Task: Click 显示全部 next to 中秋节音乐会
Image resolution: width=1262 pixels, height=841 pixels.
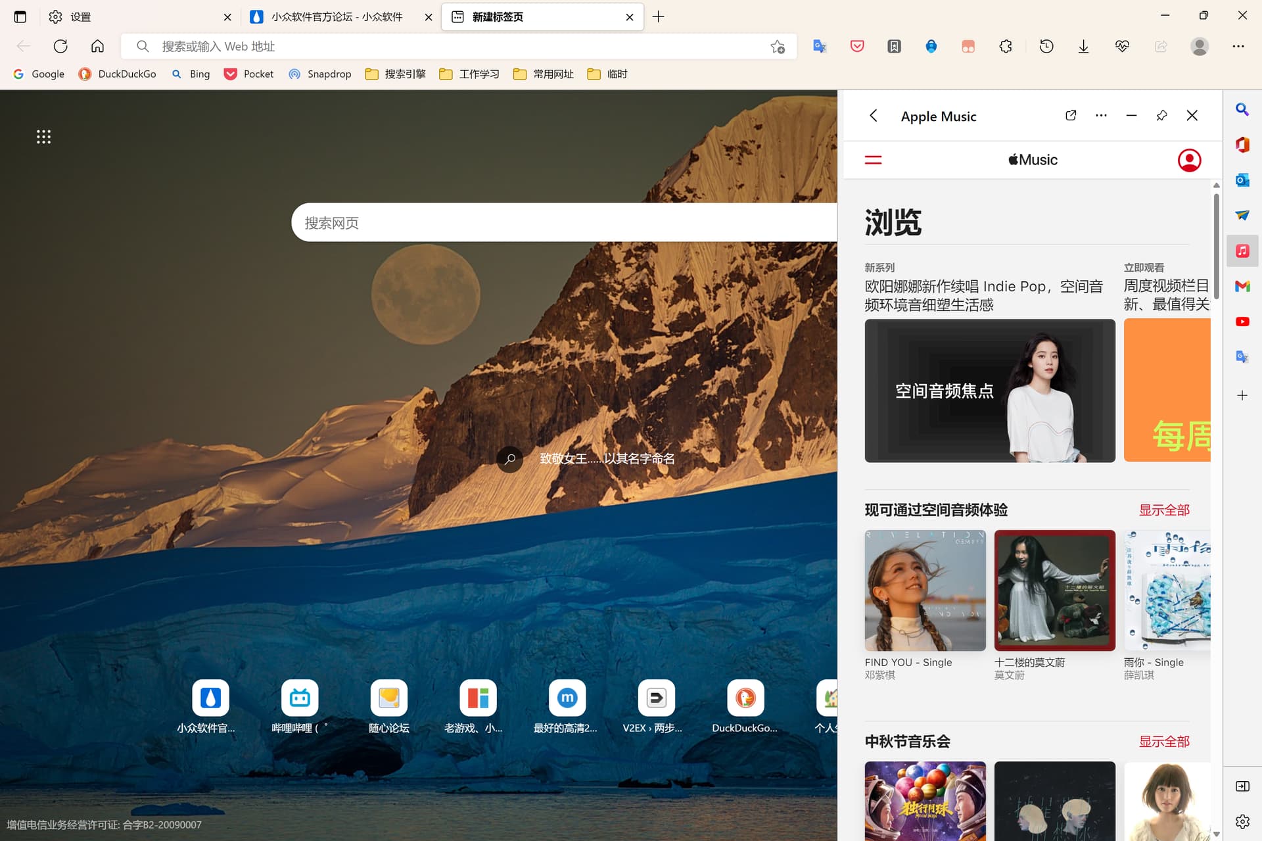Action: pyautogui.click(x=1163, y=742)
